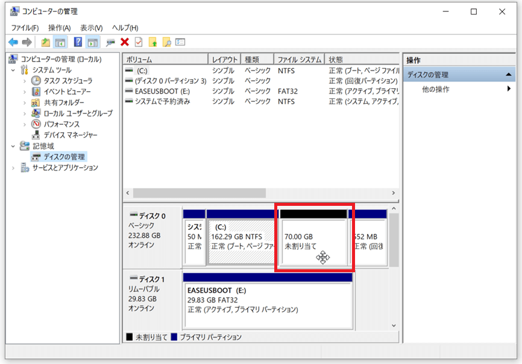This screenshot has width=522, height=364.
Task: Open デバイス マネージャー in the tree
Action: (x=70, y=135)
